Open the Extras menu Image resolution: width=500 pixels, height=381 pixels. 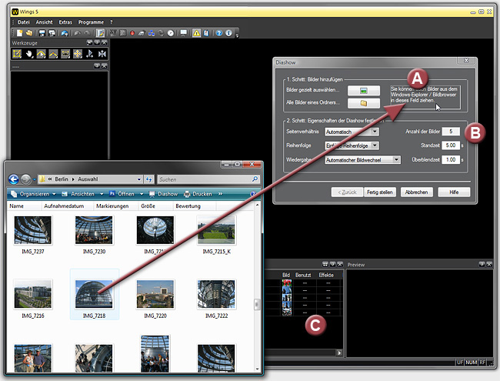pos(65,22)
